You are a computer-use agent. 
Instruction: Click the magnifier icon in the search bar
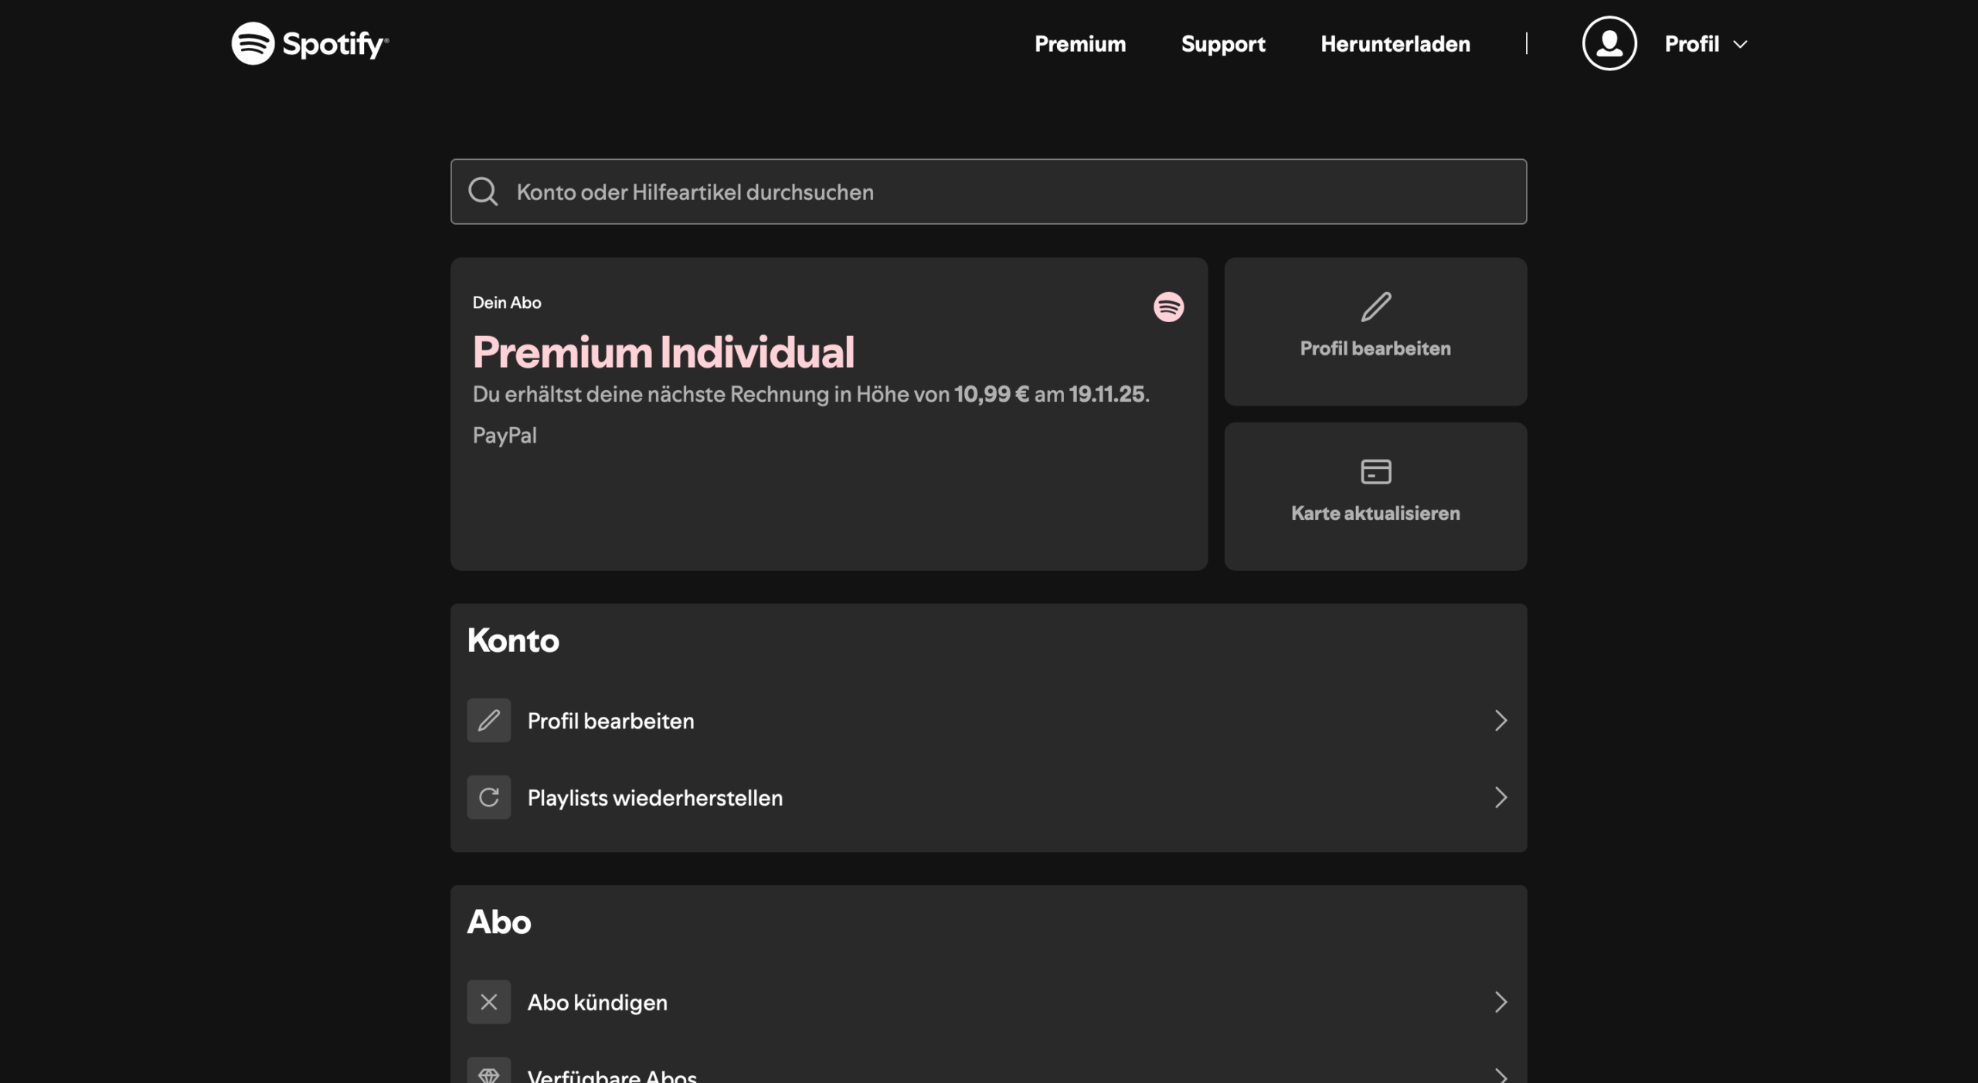coord(484,192)
